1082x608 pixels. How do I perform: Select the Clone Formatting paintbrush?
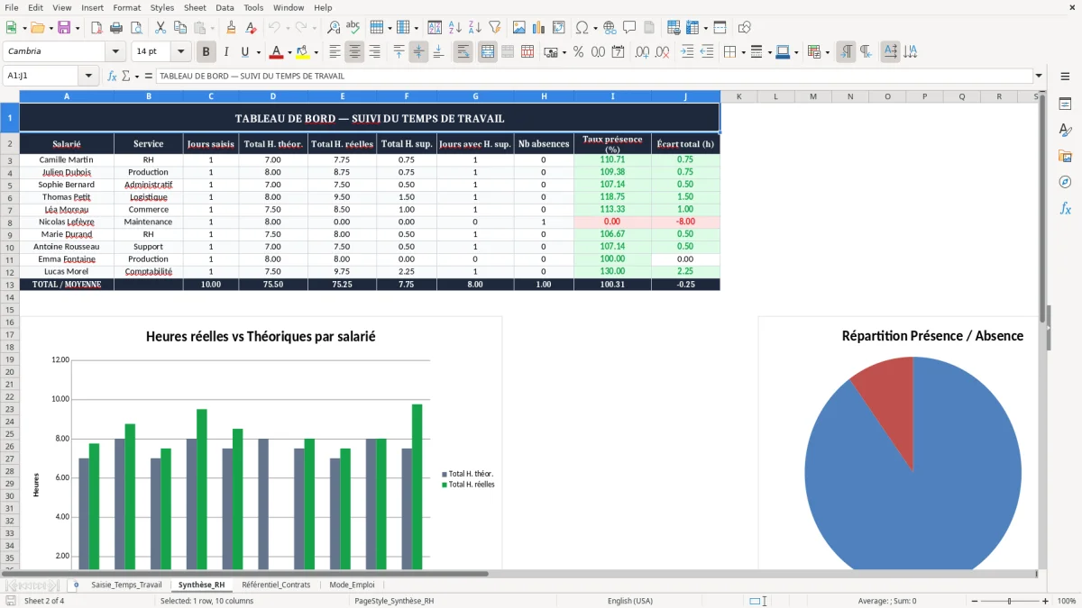pyautogui.click(x=232, y=28)
